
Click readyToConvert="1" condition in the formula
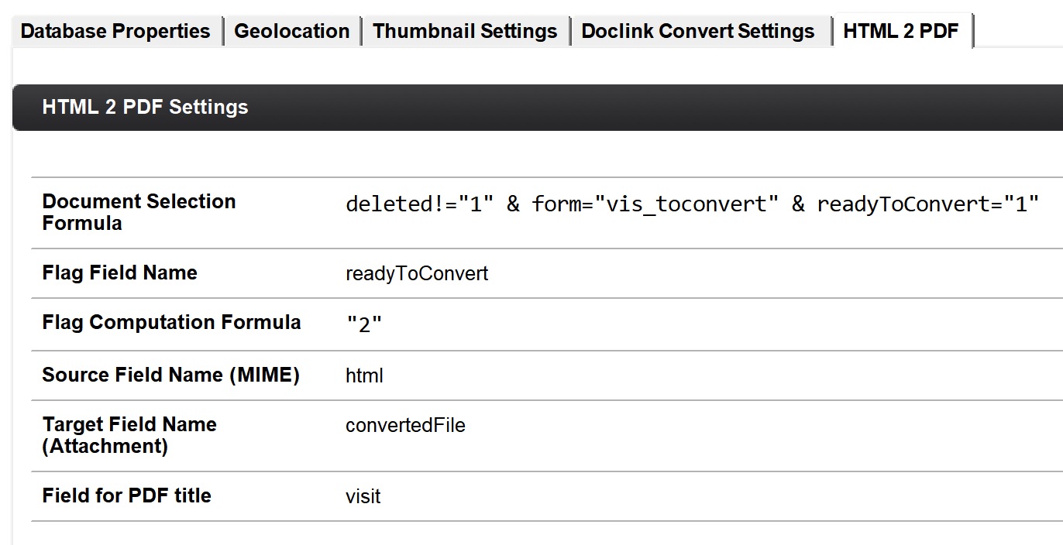tap(927, 204)
